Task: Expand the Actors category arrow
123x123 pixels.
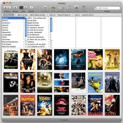Action: pyautogui.click(x=24, y=20)
